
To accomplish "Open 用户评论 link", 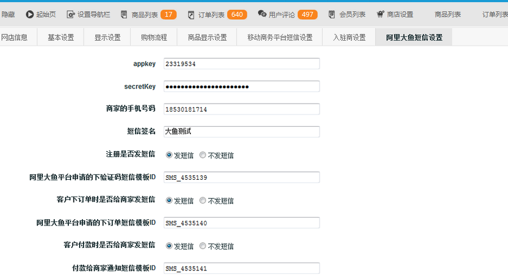I will 282,15.
